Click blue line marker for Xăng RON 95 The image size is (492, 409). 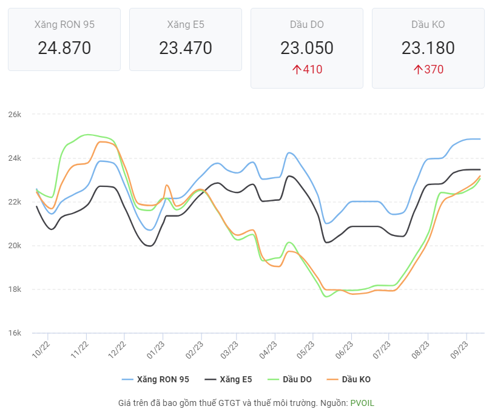(127, 379)
